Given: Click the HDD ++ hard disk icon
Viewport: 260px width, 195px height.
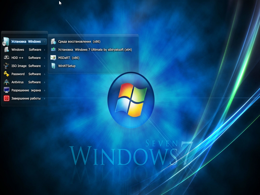Looking at the screenshot, I should [6, 58].
